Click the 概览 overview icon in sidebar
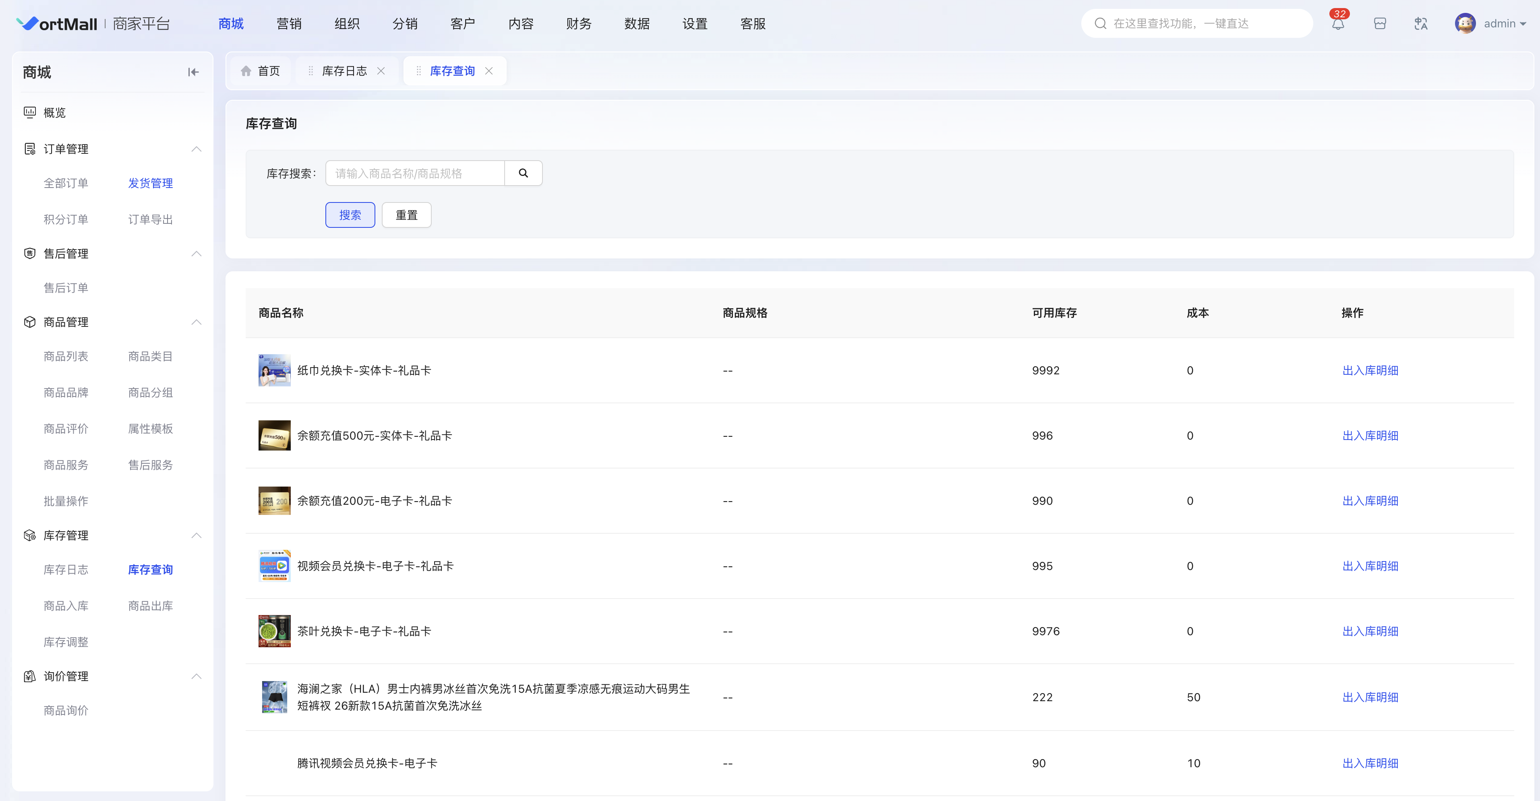 30,112
